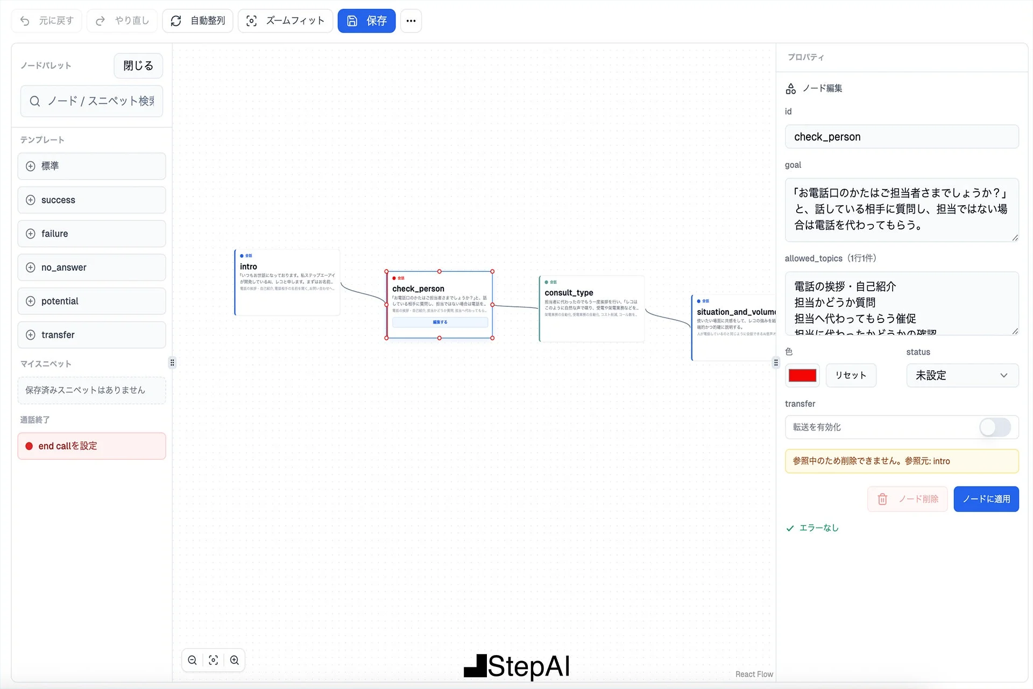Zoom out using the canvas magnifier icon
The image size is (1033, 689).
(x=192, y=659)
